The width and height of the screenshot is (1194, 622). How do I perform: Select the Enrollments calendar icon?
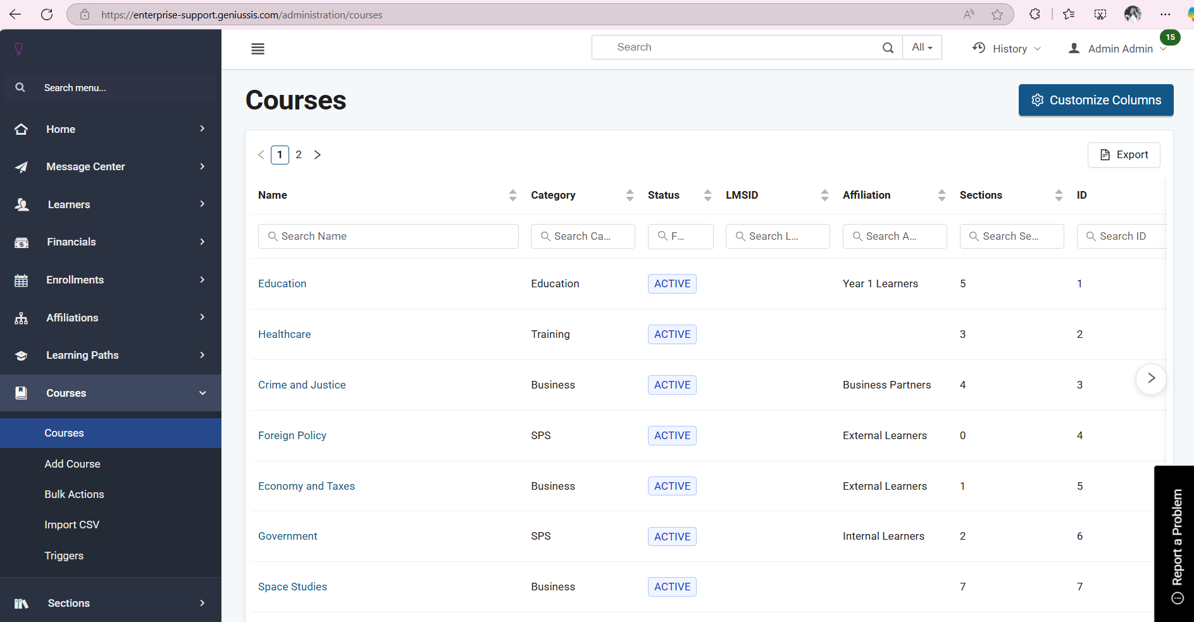[21, 279]
